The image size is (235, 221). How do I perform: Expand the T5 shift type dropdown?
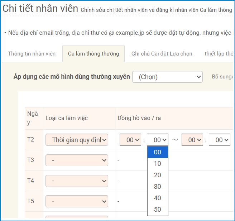click(77, 201)
